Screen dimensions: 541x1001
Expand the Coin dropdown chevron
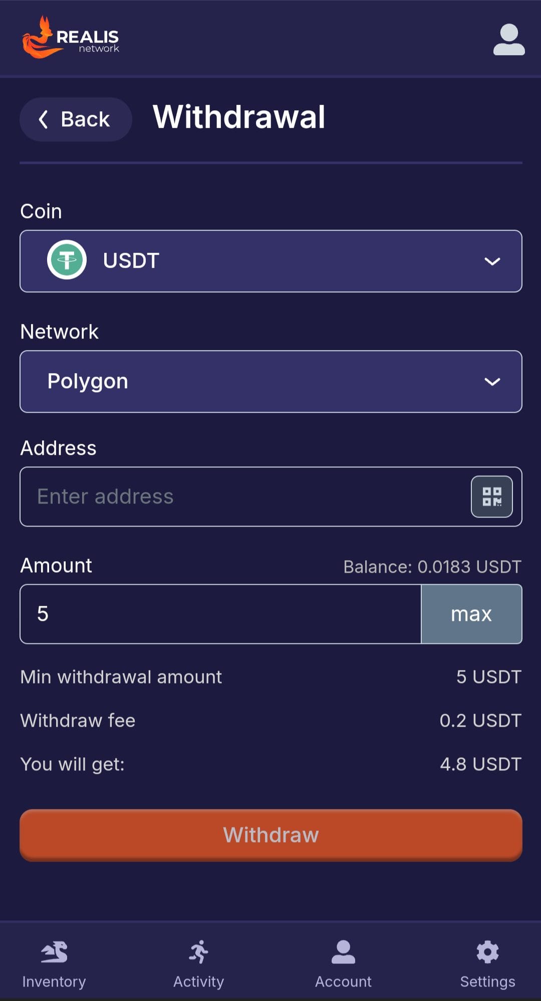tap(492, 261)
